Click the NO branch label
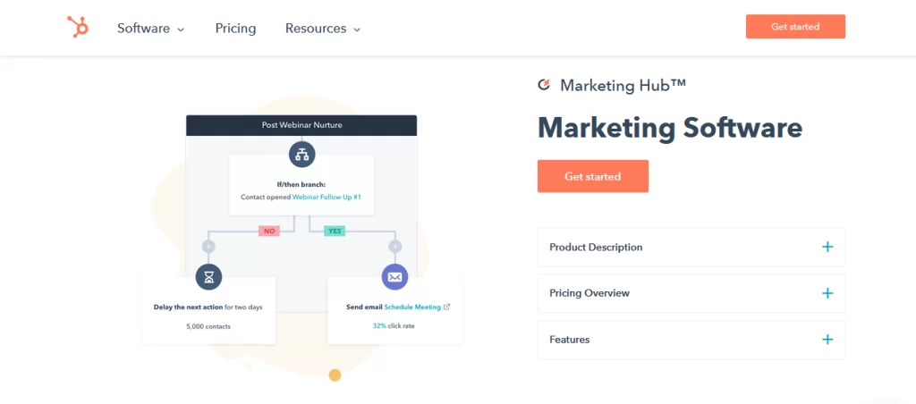916x404 pixels. click(x=268, y=231)
